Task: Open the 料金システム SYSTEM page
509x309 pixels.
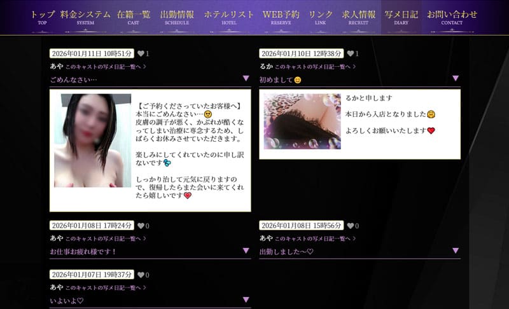Action: tap(85, 18)
